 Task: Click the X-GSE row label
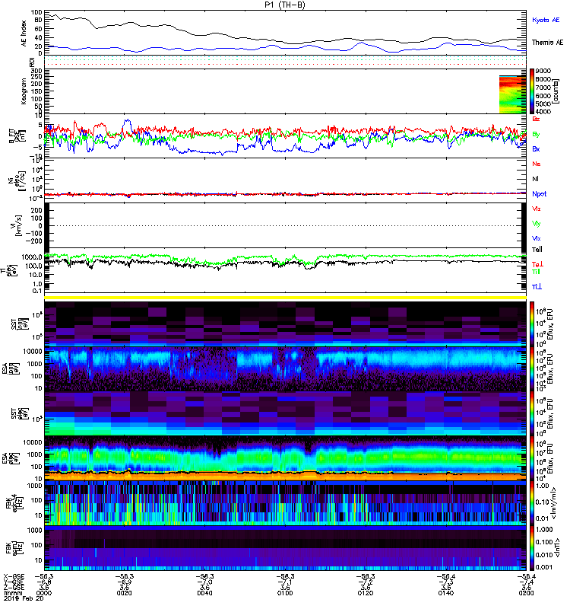point(14,576)
